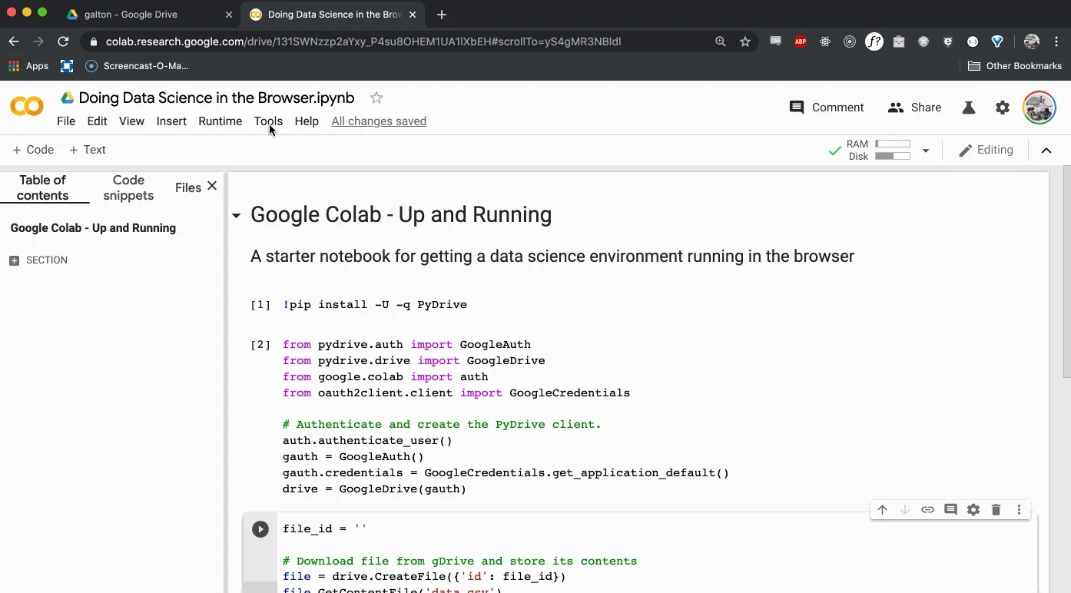Switch to the Files tab

point(187,187)
